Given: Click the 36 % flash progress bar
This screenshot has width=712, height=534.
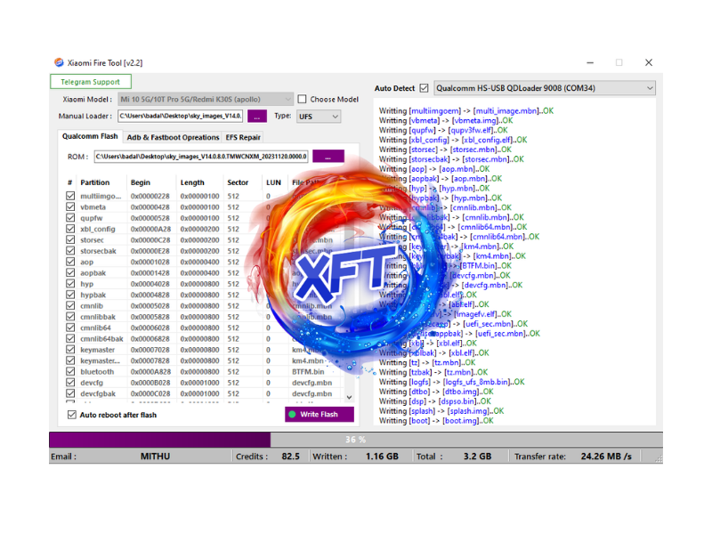Looking at the screenshot, I should pyautogui.click(x=356, y=440).
